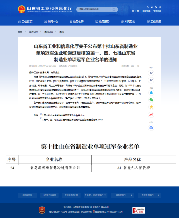
Task: Expand the 各省(区、市)工信部门 dropdown
Action: (96, 195)
